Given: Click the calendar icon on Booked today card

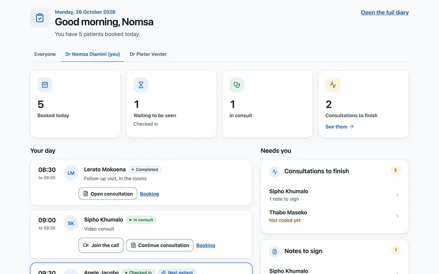Looking at the screenshot, I should click(x=45, y=85).
